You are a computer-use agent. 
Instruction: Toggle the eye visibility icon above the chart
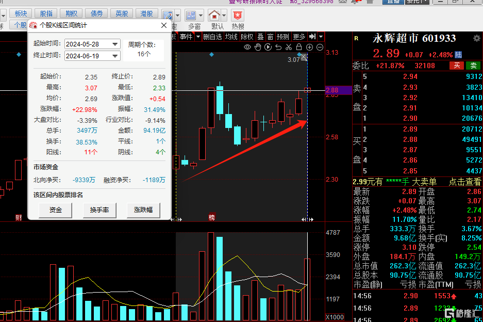click(x=247, y=47)
